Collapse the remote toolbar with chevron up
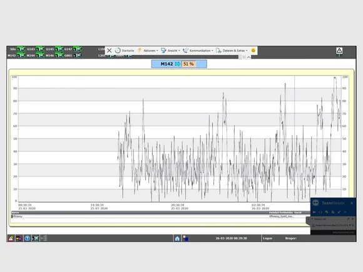This screenshot has width=363, height=272. [248, 57]
